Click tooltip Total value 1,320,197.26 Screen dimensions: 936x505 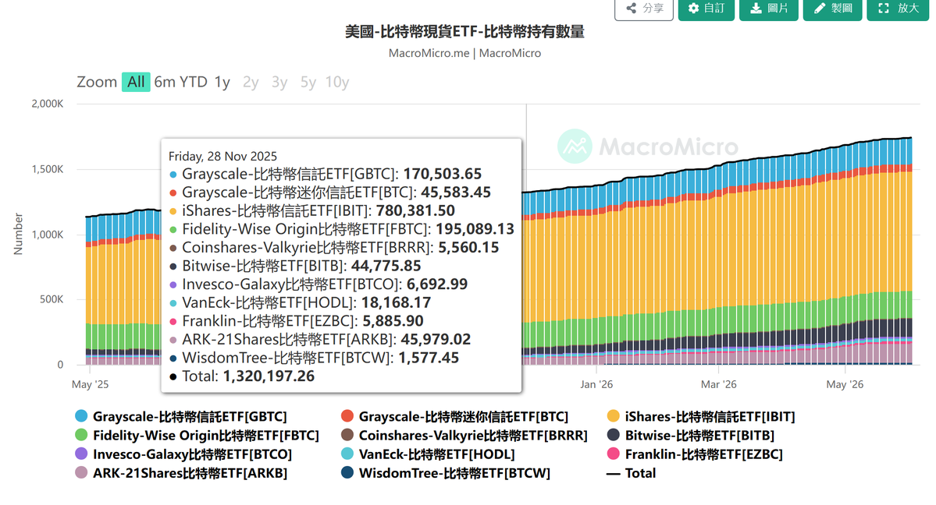click(x=269, y=376)
